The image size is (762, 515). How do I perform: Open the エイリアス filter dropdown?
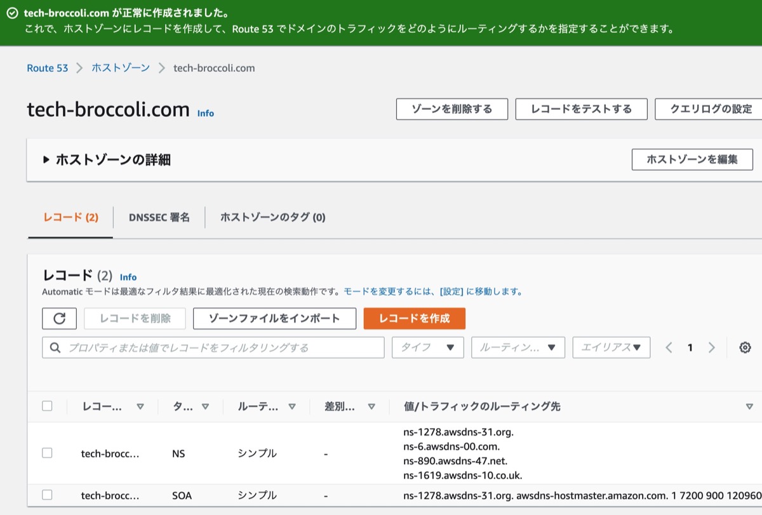[x=611, y=347]
